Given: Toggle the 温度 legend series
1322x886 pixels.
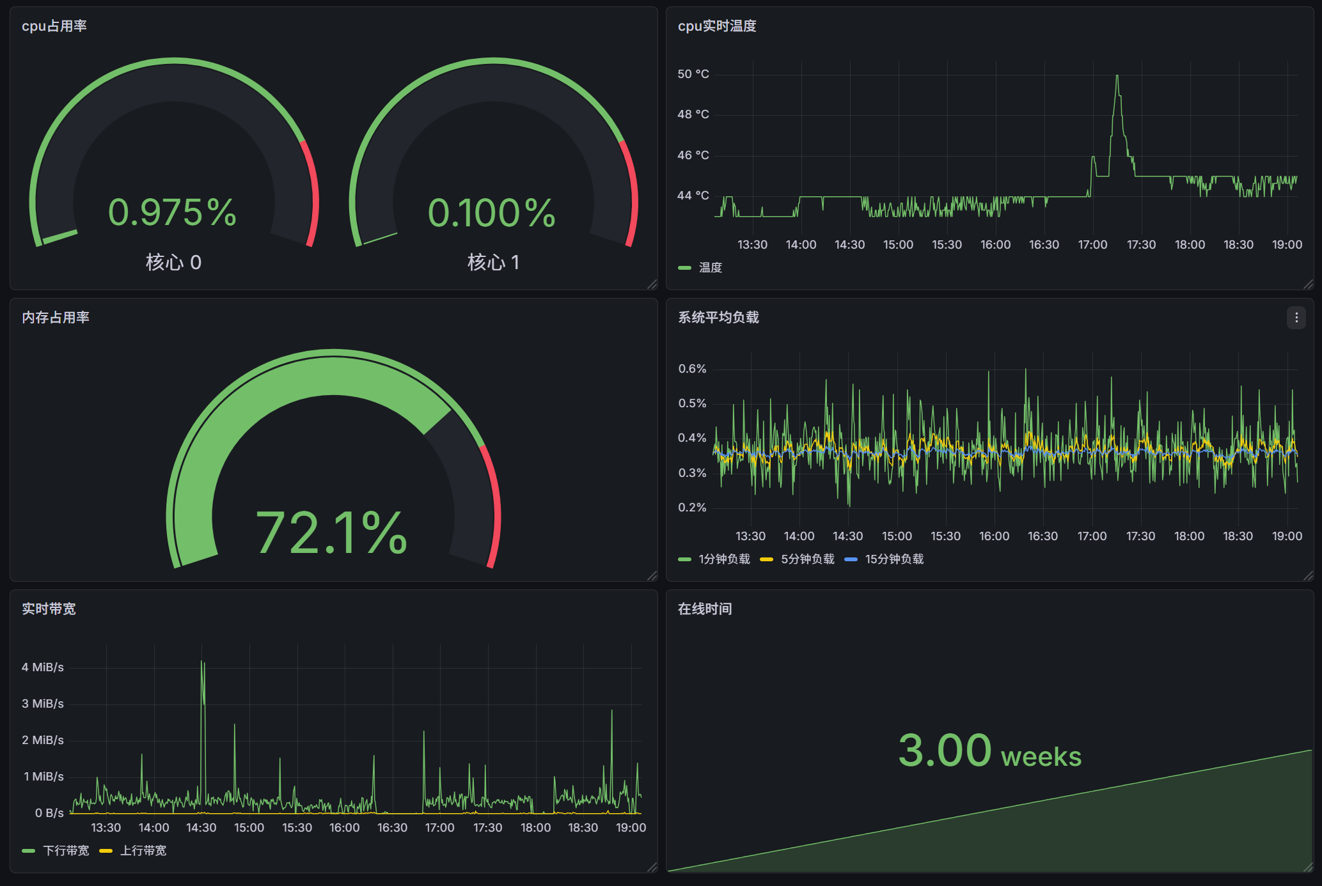Looking at the screenshot, I should pyautogui.click(x=710, y=268).
